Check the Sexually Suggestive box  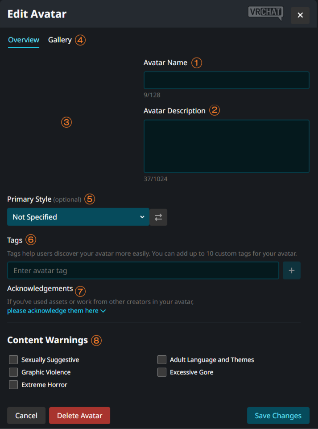[x=13, y=360]
